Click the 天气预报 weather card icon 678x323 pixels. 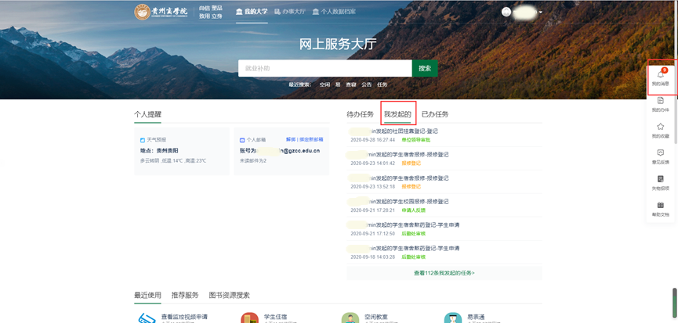click(142, 140)
